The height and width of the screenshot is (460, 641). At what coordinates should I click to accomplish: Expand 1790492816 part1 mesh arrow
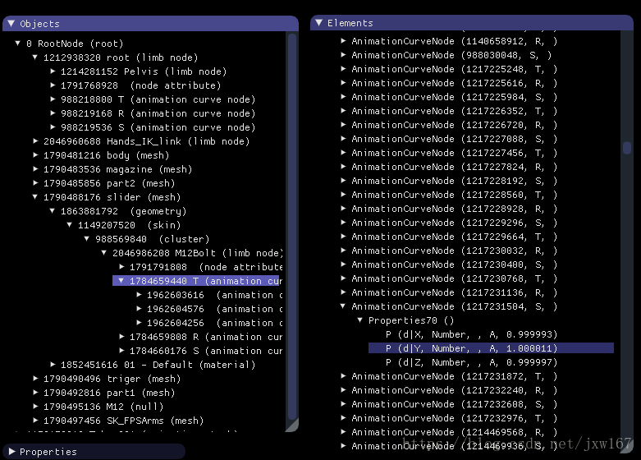[35, 392]
